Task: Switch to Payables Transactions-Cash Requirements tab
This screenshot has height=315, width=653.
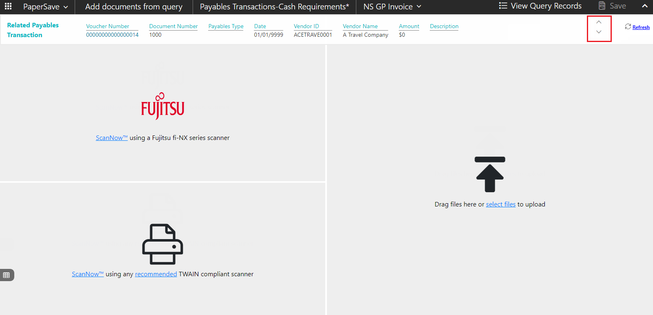Action: (274, 7)
